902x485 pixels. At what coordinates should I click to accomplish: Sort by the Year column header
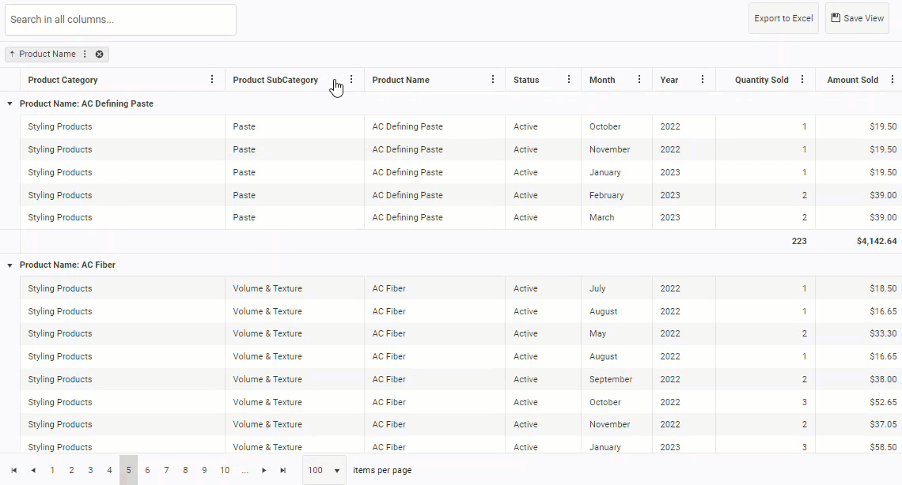pos(670,80)
